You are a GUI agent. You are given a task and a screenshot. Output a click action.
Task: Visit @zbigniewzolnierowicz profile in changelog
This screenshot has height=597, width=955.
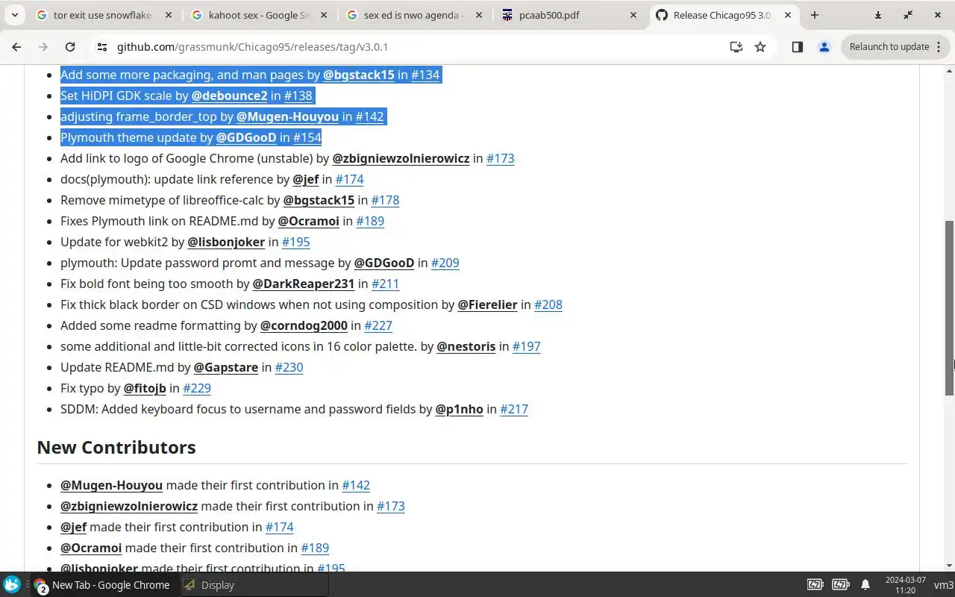click(x=401, y=158)
